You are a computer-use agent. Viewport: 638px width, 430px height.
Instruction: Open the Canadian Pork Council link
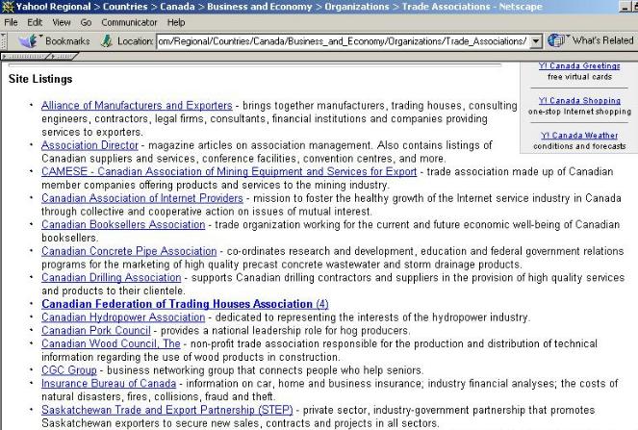coord(96,330)
